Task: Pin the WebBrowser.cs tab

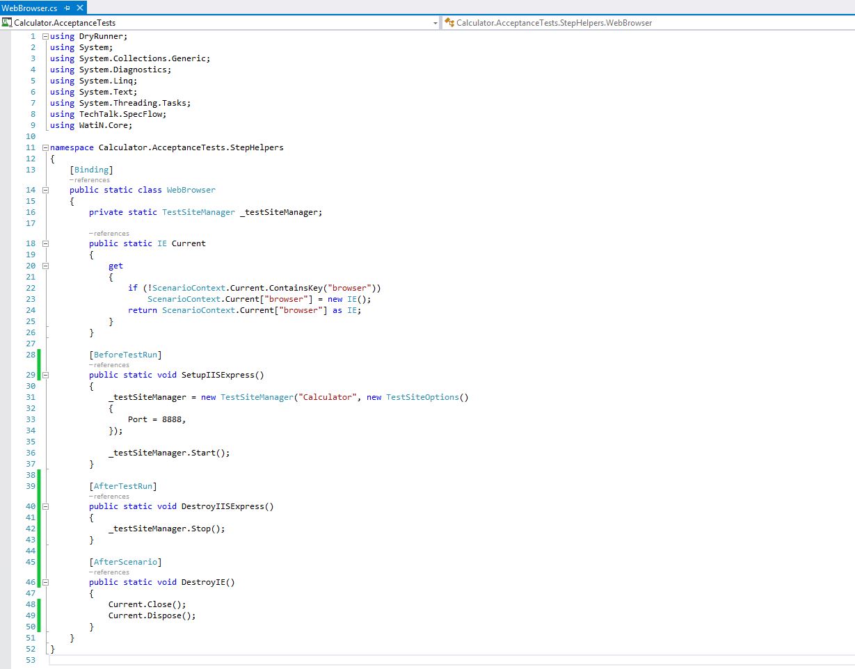Action: point(67,8)
